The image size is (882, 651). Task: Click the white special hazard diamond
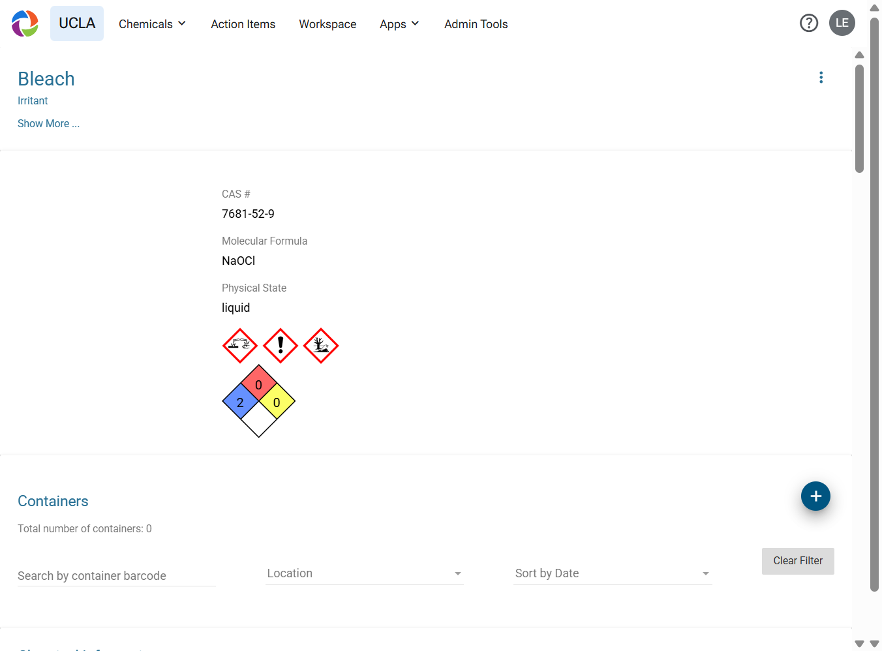(x=259, y=420)
